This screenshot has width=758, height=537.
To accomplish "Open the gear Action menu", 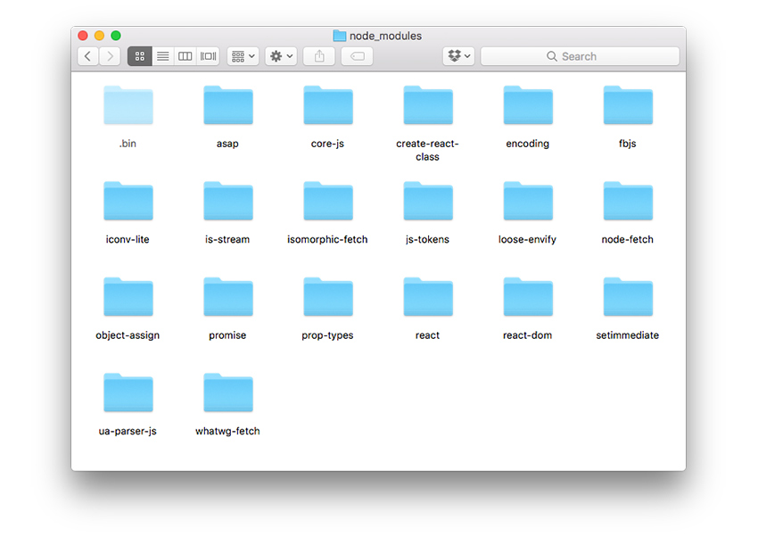I will coord(281,56).
